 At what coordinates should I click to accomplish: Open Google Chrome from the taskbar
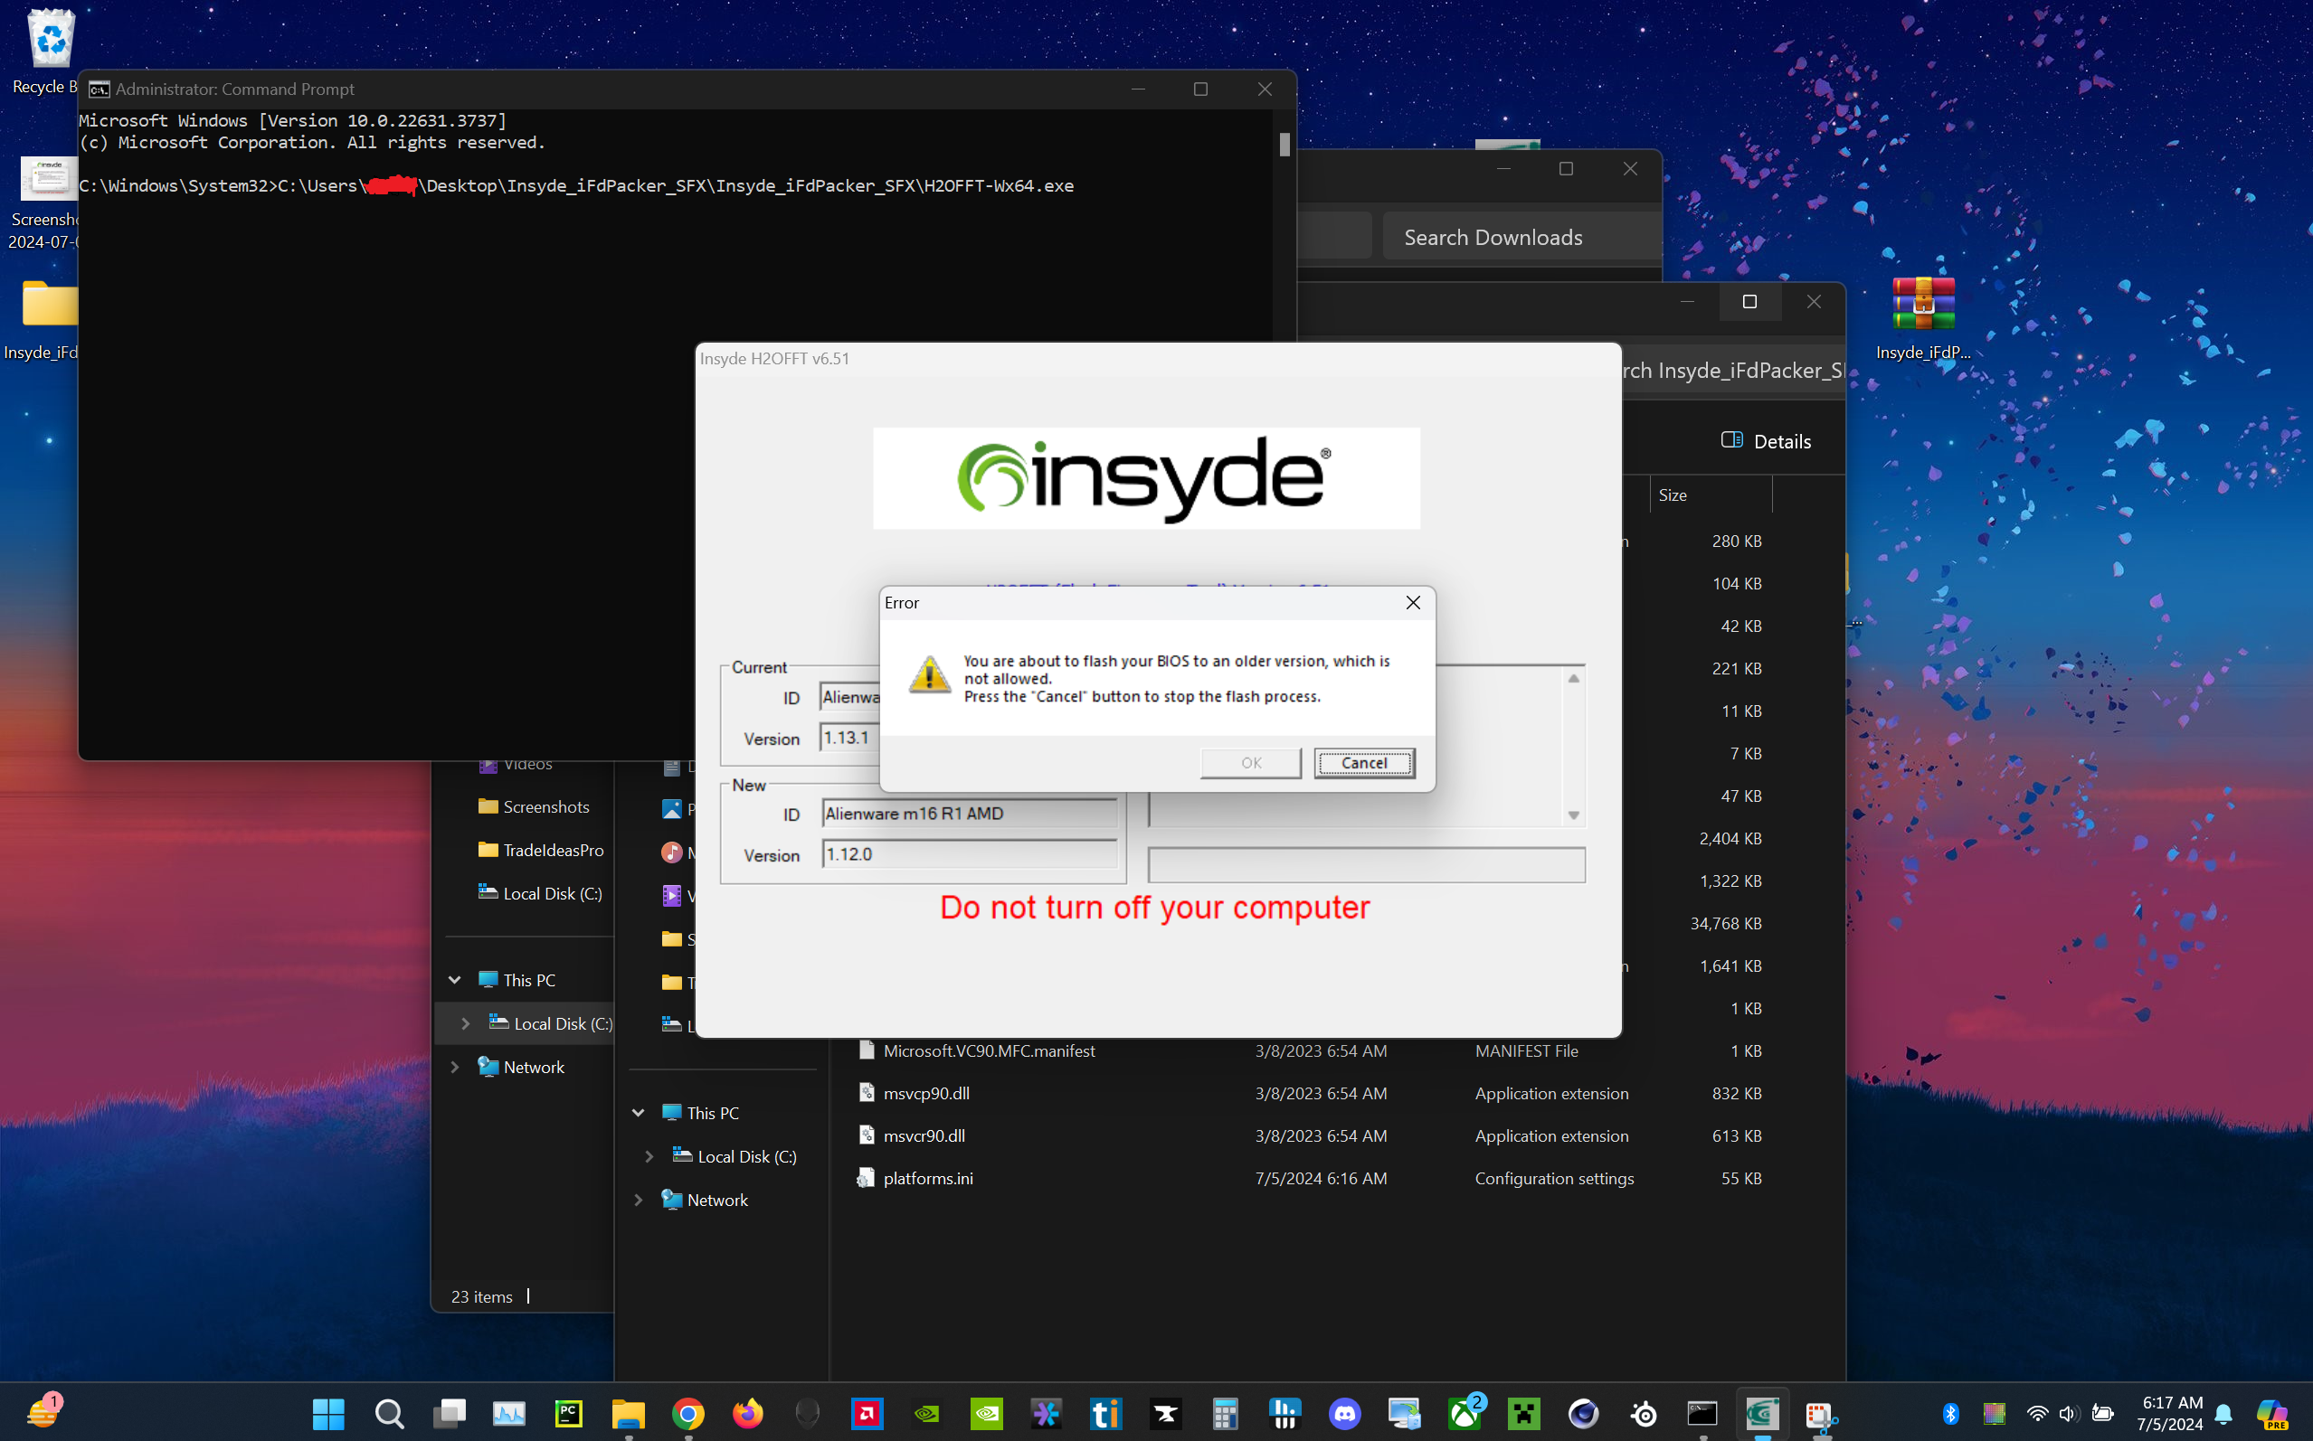pyautogui.click(x=687, y=1413)
